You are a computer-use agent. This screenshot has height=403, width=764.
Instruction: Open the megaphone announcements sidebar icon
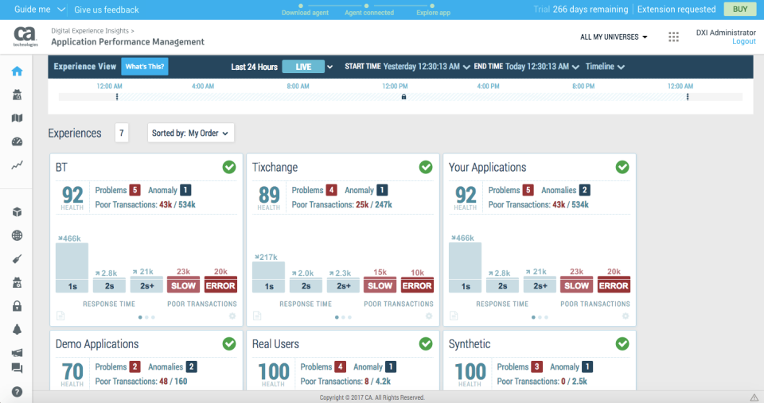click(x=17, y=353)
